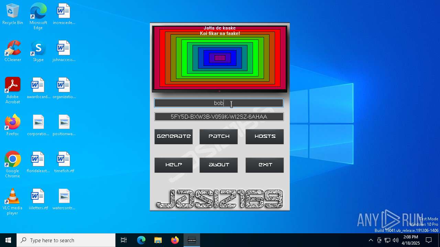
Task: Open About in the keygen window
Action: 219,165
